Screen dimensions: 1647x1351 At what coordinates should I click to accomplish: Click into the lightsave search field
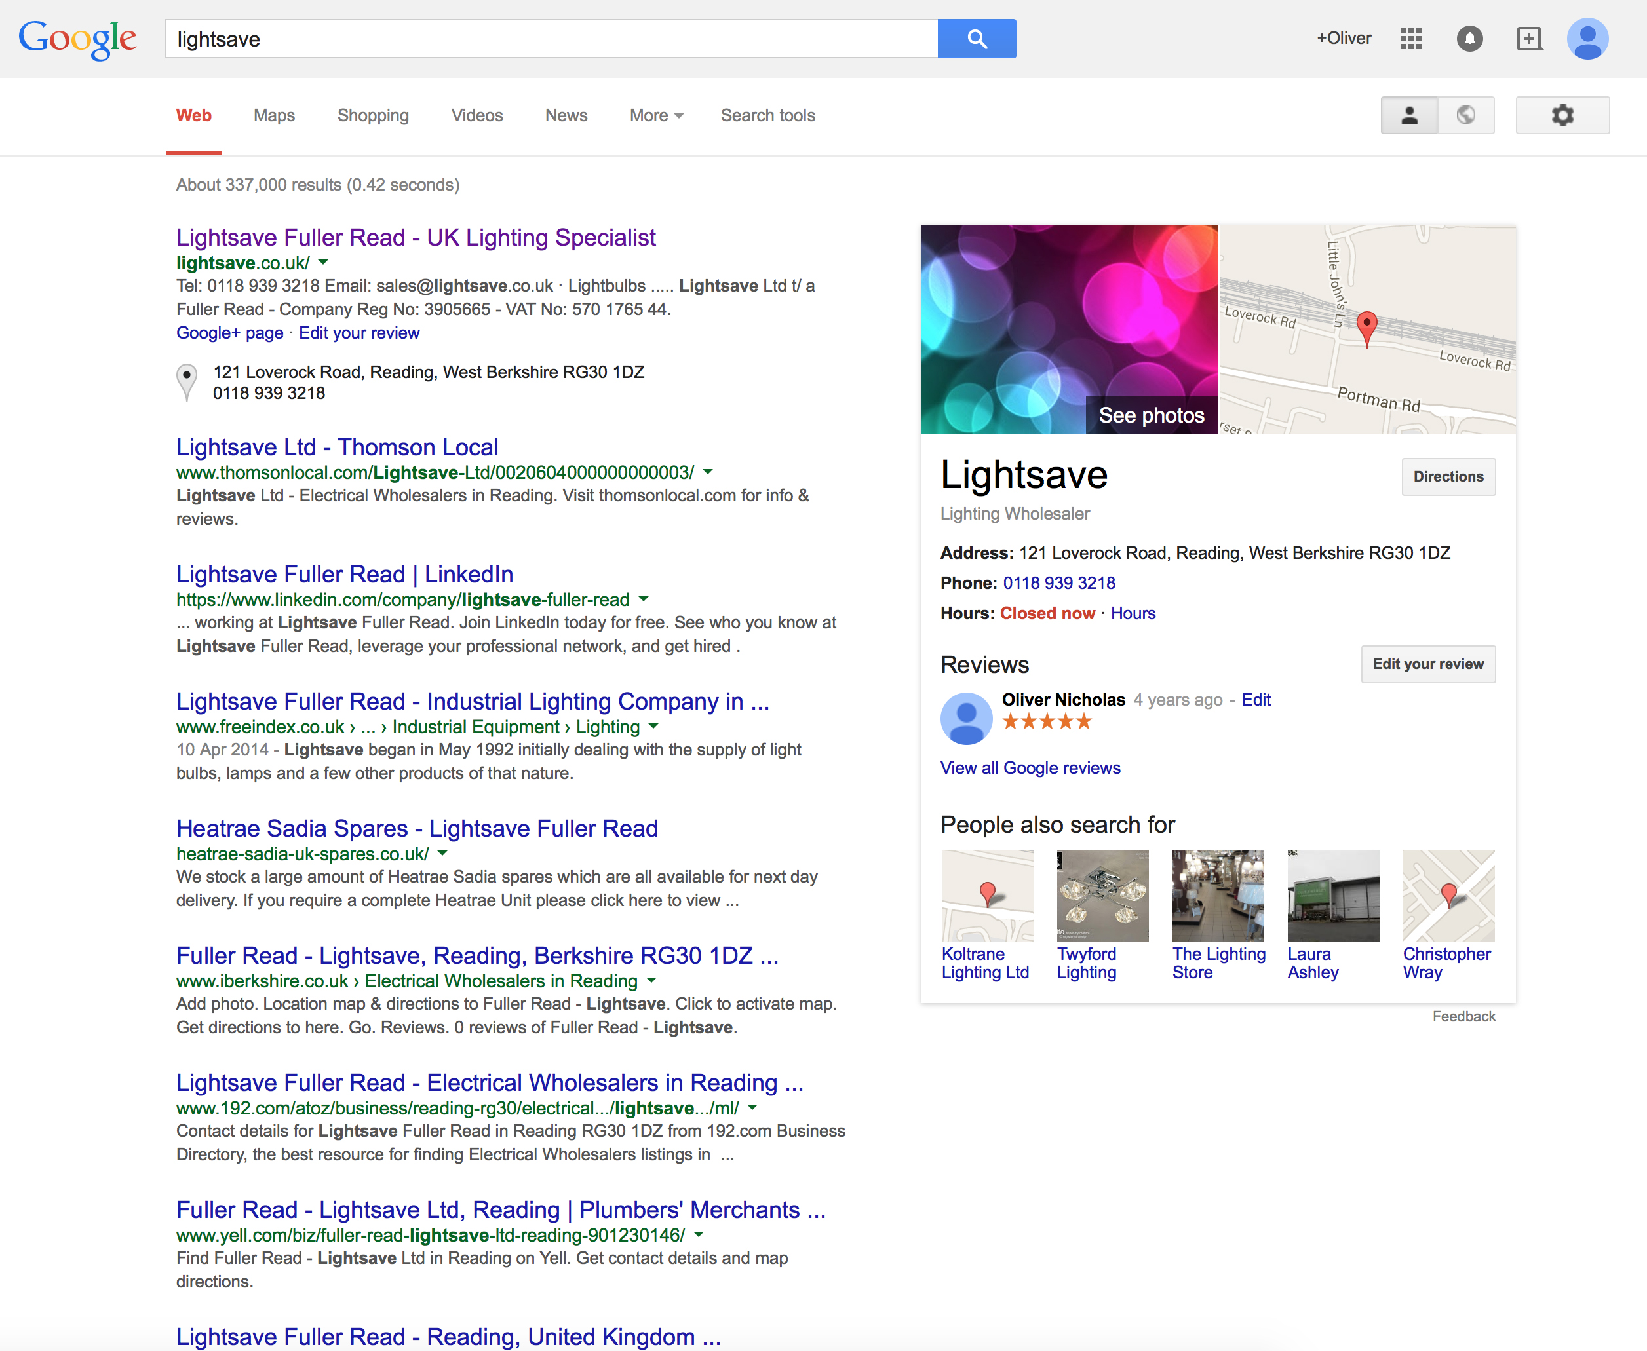click(x=551, y=39)
